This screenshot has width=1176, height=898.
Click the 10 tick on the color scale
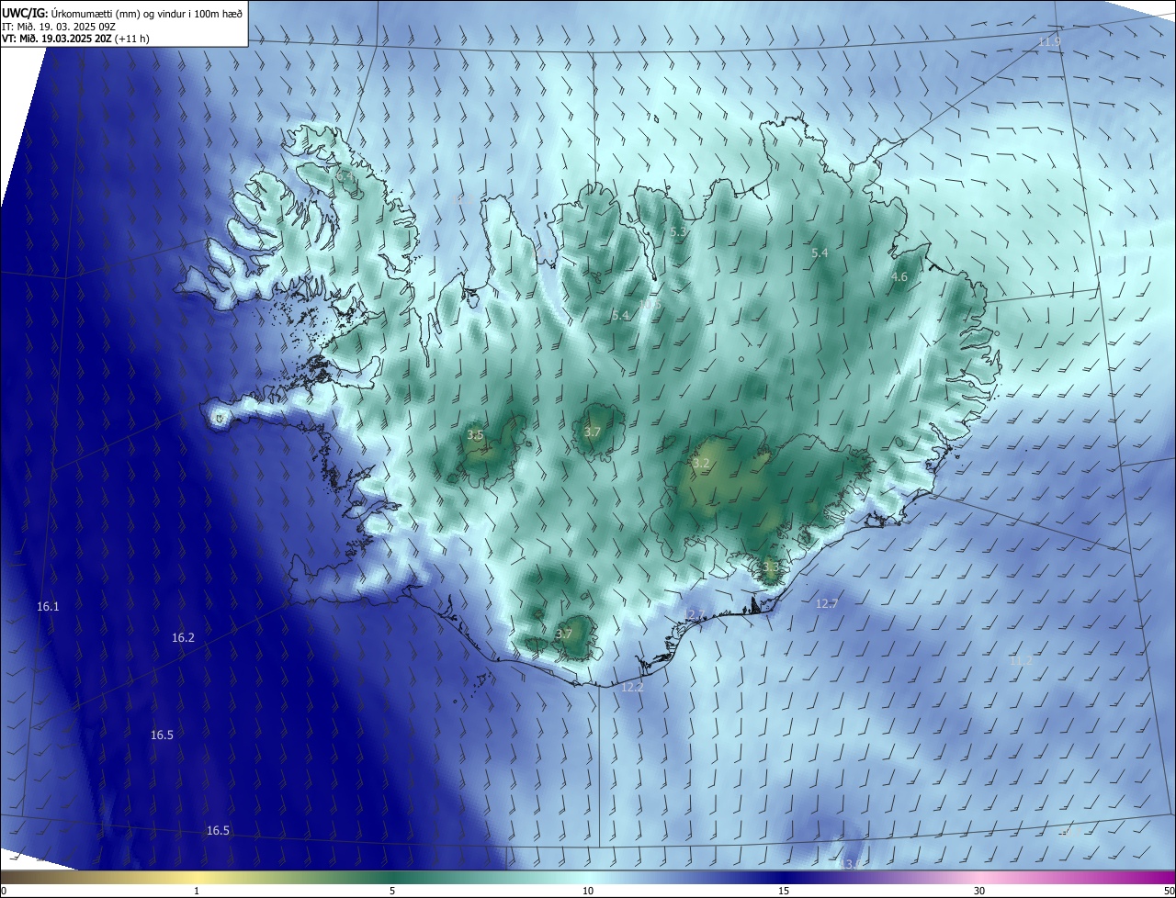[588, 891]
